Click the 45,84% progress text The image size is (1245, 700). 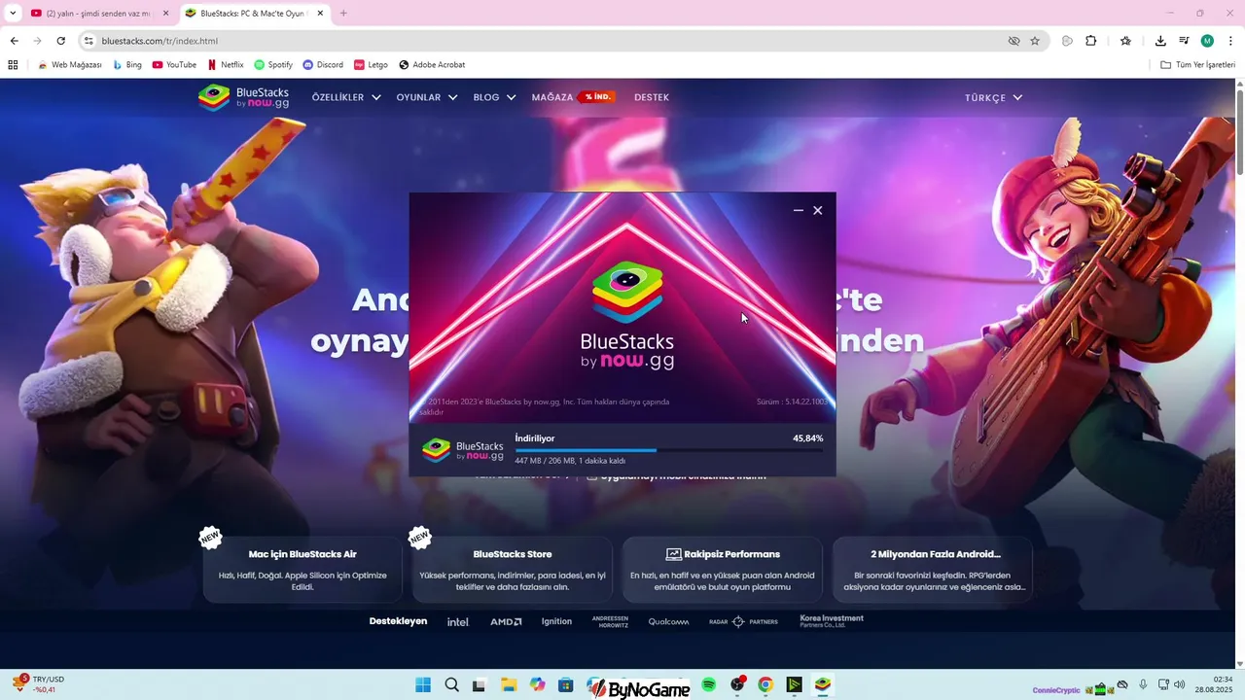tap(807, 438)
